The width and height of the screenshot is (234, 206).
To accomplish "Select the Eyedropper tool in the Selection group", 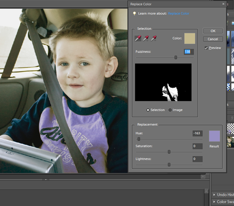I will tap(138, 39).
